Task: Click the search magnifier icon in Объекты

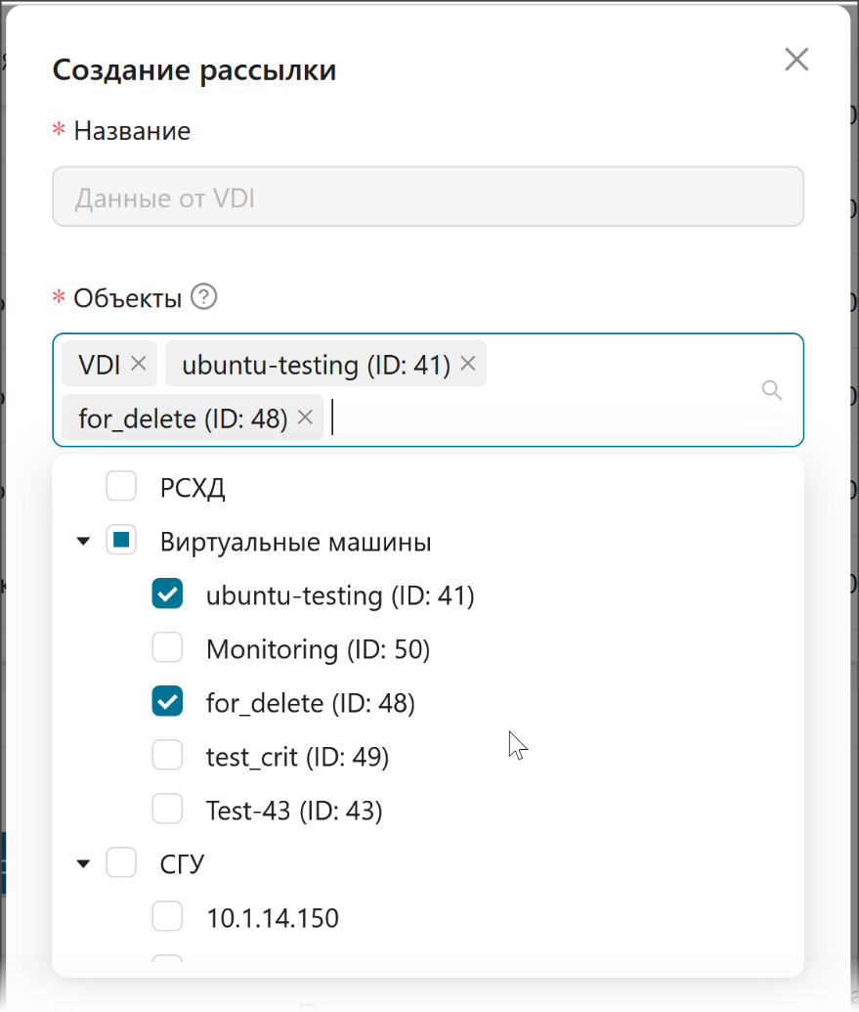Action: [772, 390]
